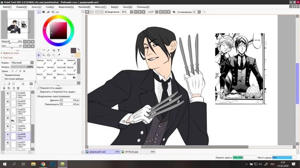Expand the Эффекты слоя section
The image size is (300, 168).
[10, 53]
